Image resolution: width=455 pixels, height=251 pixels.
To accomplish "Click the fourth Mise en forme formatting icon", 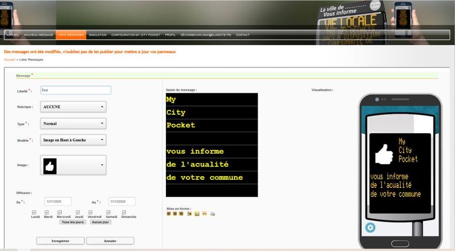I will tap(189, 214).
